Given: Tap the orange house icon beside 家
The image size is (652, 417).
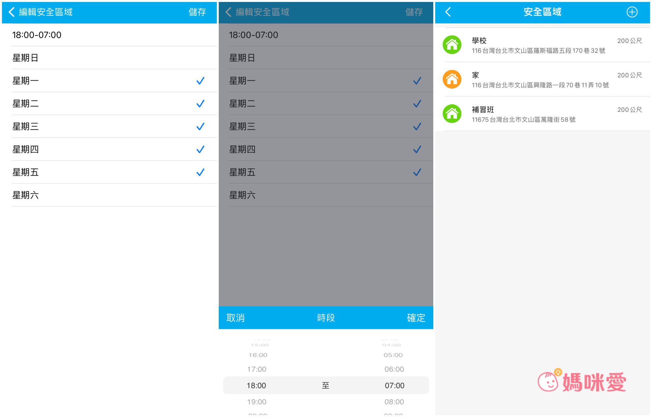Looking at the screenshot, I should tap(452, 79).
